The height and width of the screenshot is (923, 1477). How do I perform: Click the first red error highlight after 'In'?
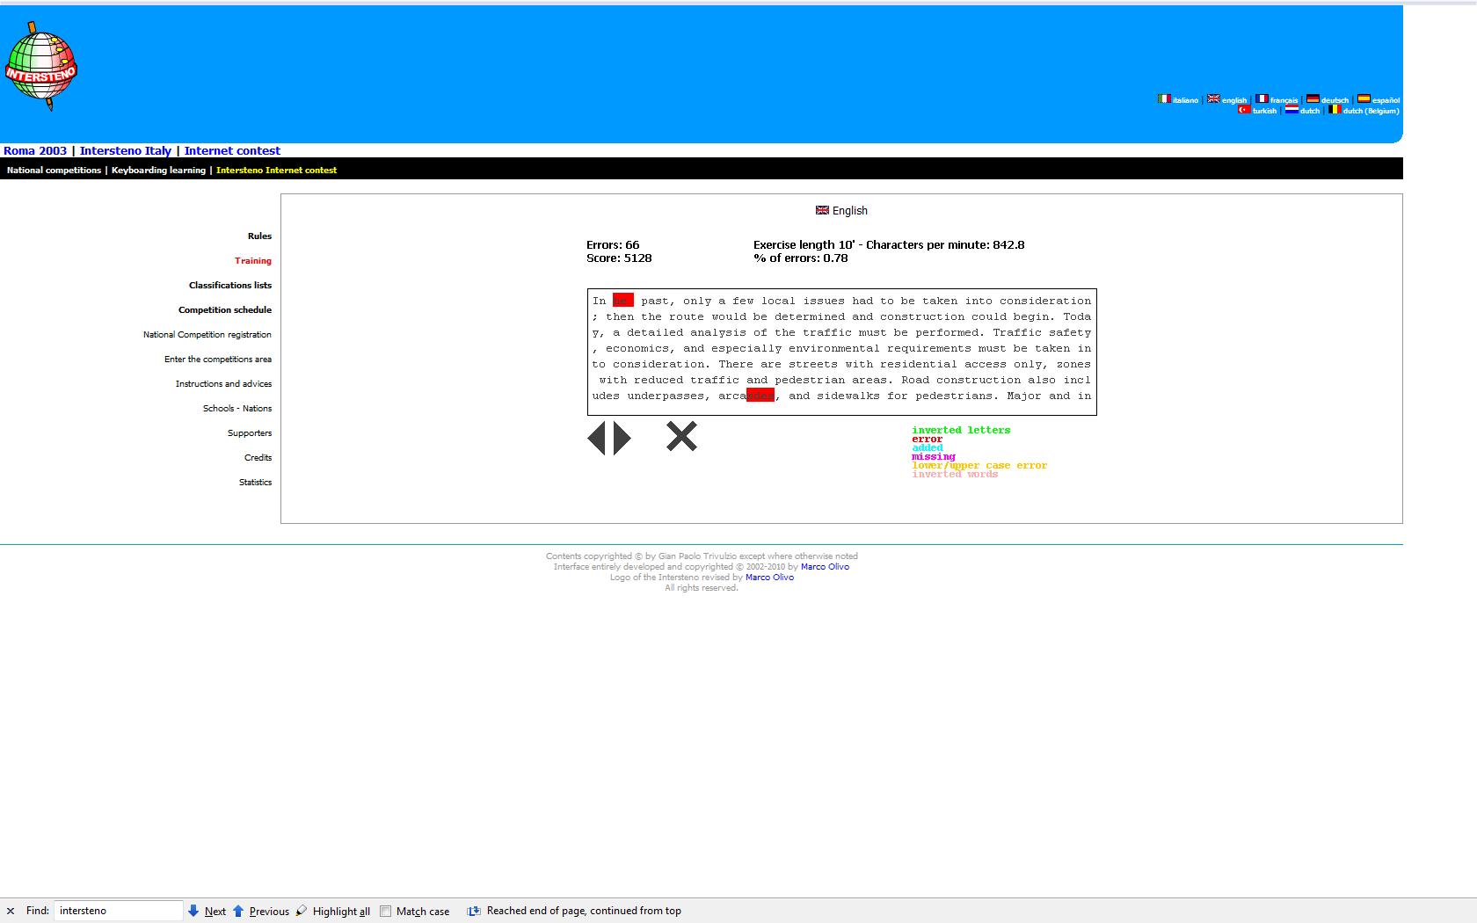(x=623, y=301)
